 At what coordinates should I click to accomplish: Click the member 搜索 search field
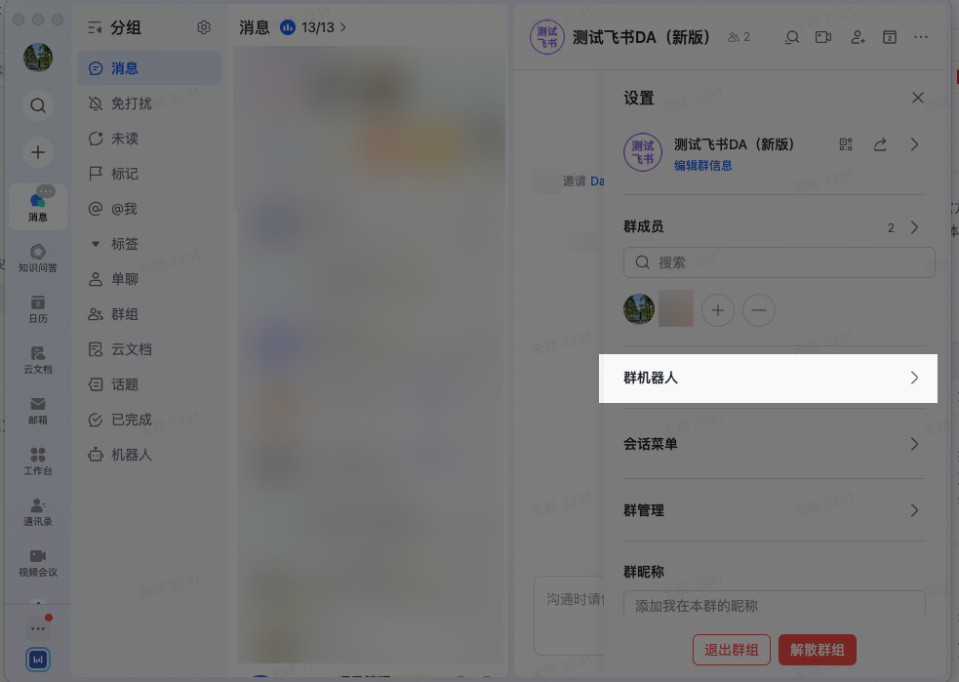point(779,262)
